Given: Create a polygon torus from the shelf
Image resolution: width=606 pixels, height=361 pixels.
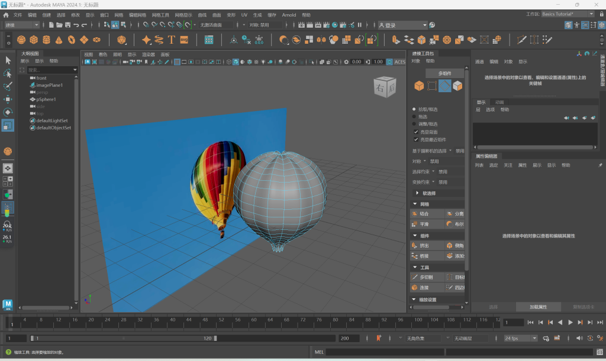Looking at the screenshot, I should [x=72, y=40].
